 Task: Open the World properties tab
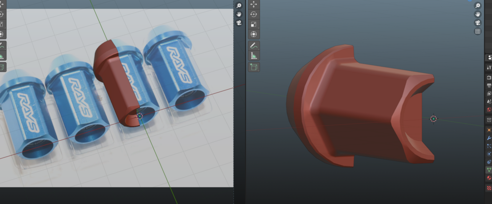489,110
